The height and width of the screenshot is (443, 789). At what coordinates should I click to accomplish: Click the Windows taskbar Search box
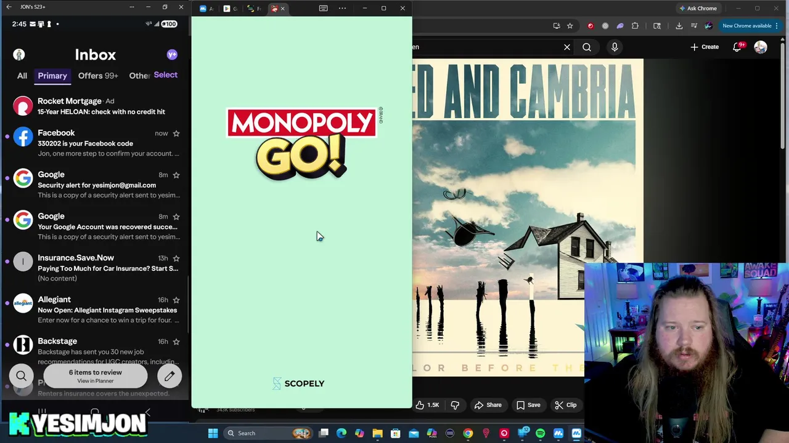click(268, 433)
